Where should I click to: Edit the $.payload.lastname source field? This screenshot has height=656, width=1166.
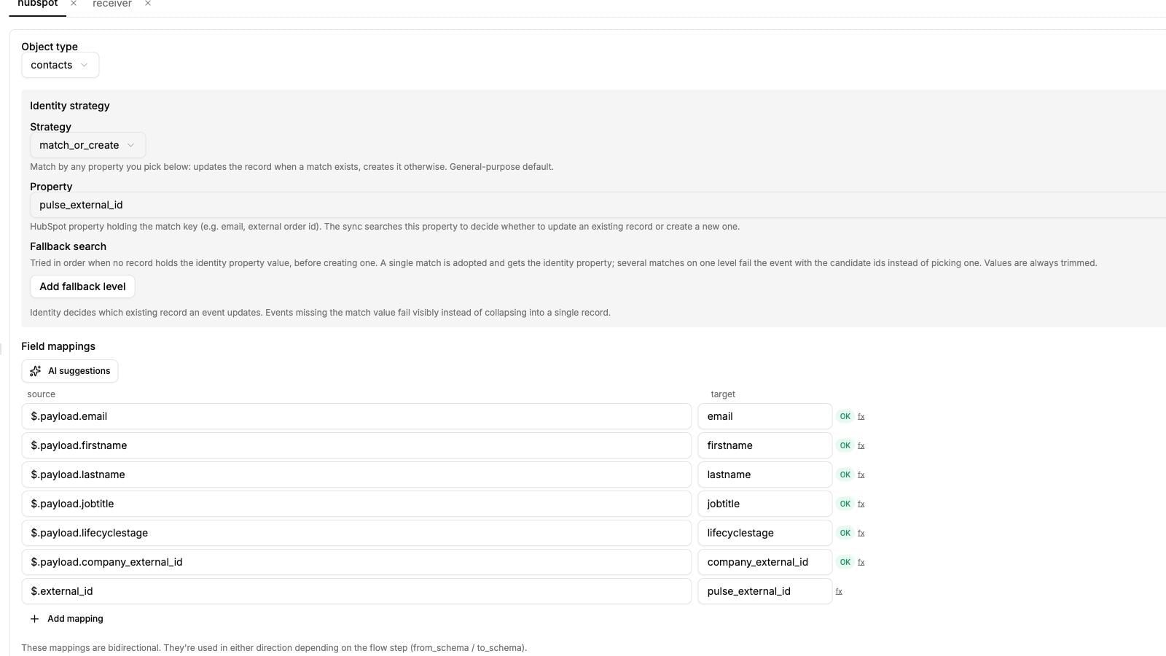[x=356, y=475]
